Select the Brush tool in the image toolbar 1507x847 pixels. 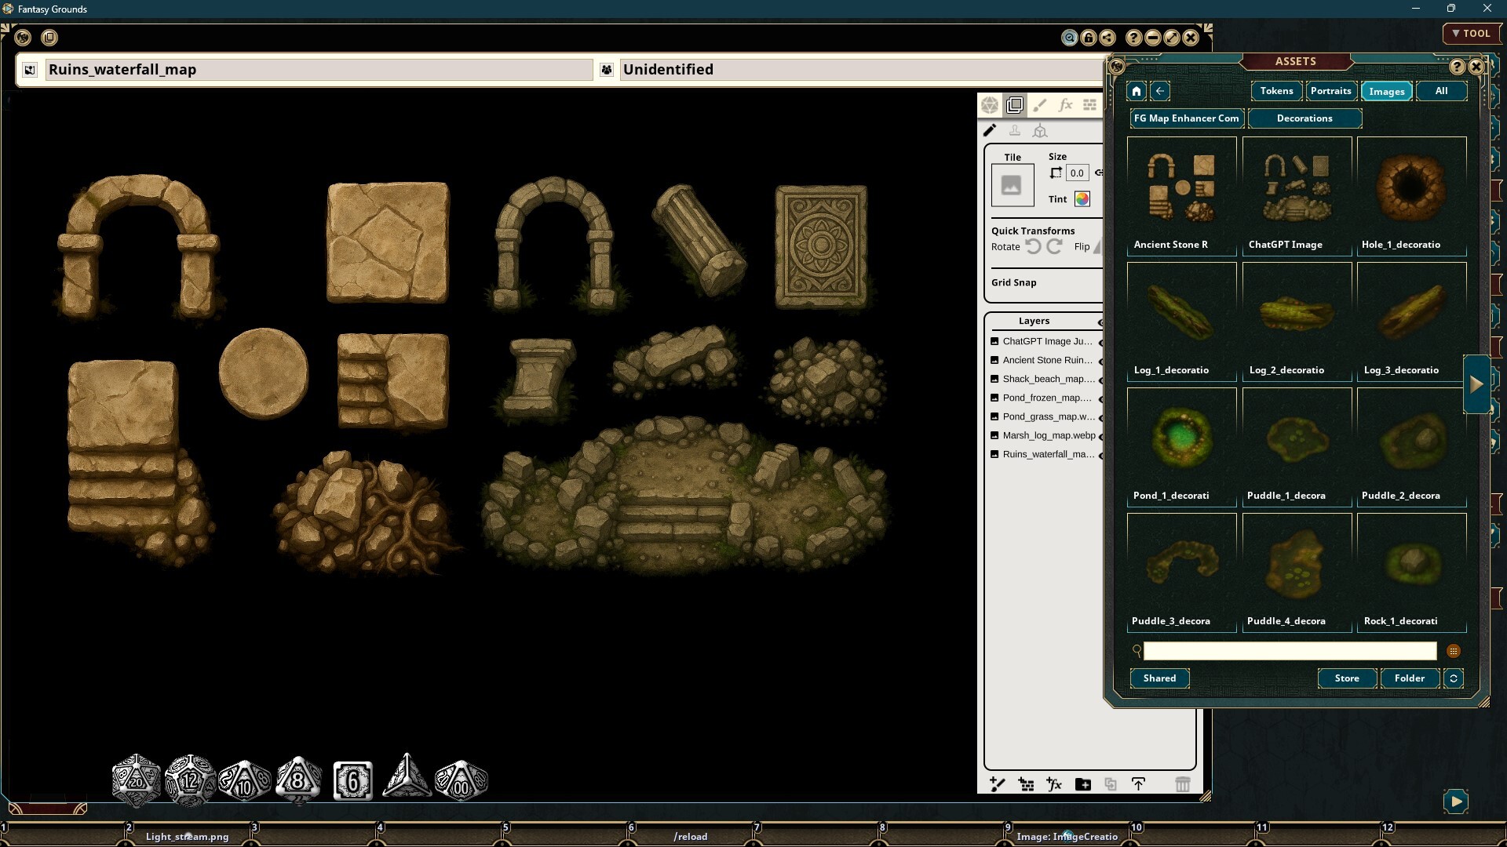pyautogui.click(x=1041, y=104)
